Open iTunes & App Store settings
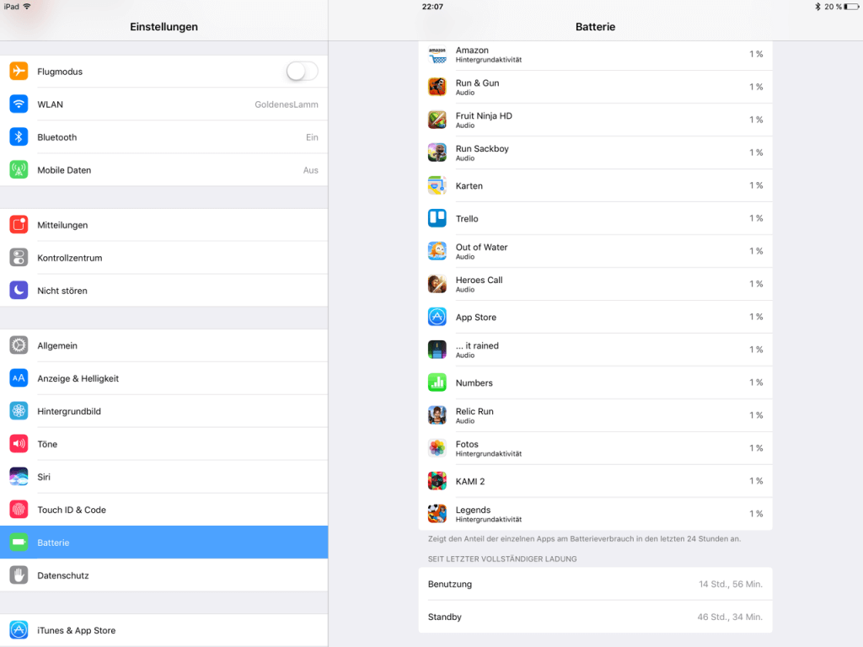This screenshot has width=863, height=647. pos(164,630)
